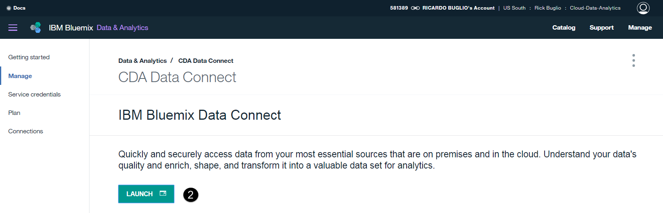Viewport: 663px width, 213px height.
Task: Click the account link chain icon
Action: click(x=415, y=8)
